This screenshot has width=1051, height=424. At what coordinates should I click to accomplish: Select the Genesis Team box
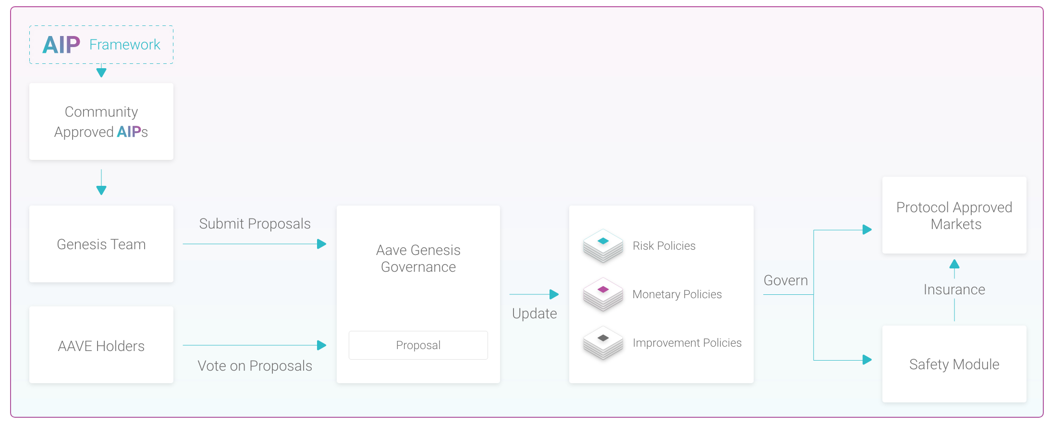101,244
